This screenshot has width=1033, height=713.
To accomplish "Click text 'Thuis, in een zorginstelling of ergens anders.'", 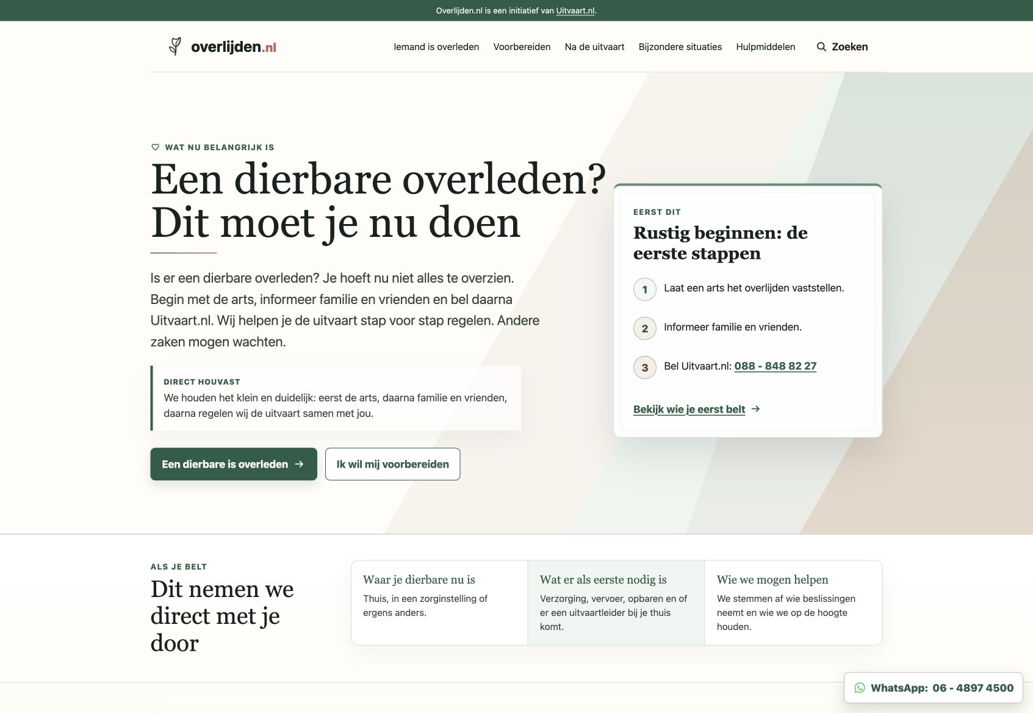I will click(x=425, y=606).
